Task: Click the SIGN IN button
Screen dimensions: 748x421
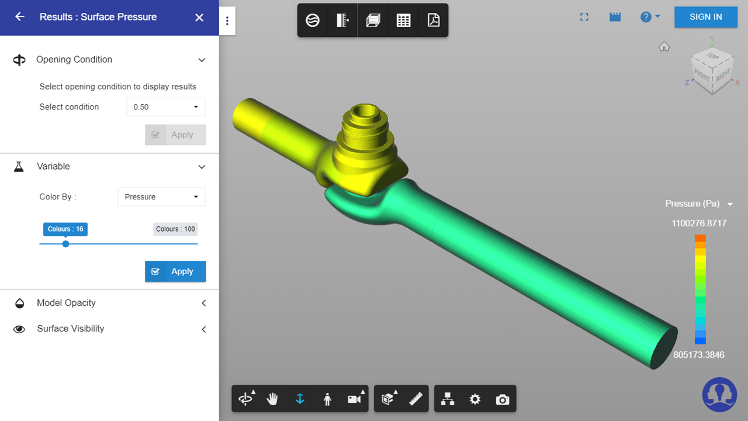Action: point(705,17)
